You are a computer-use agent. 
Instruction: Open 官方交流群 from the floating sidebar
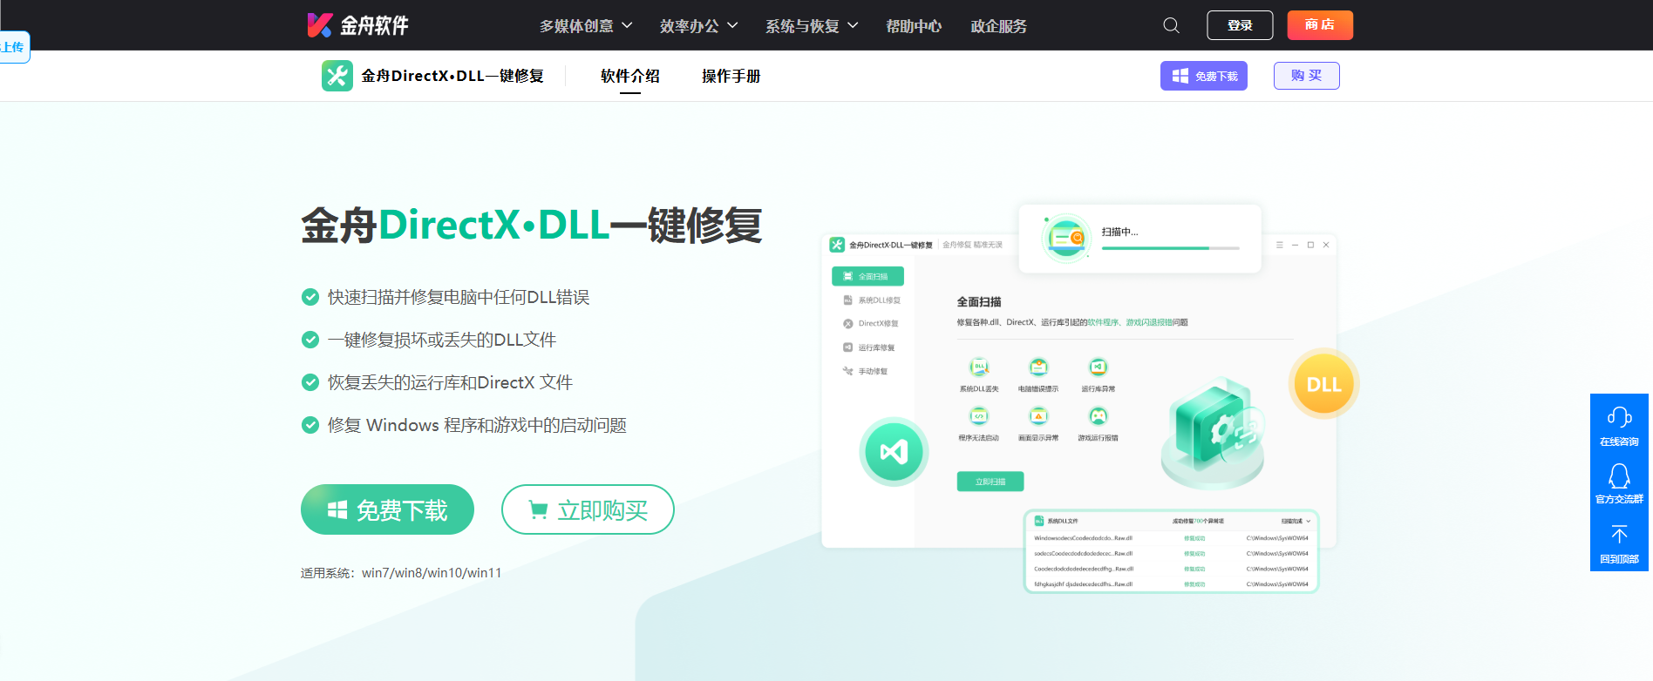[x=1619, y=484]
